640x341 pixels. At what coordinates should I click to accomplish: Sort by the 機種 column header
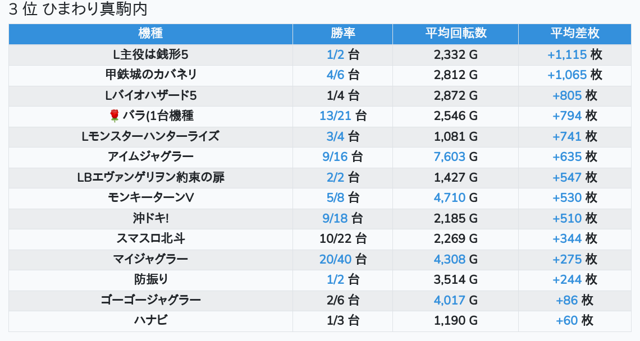click(150, 33)
